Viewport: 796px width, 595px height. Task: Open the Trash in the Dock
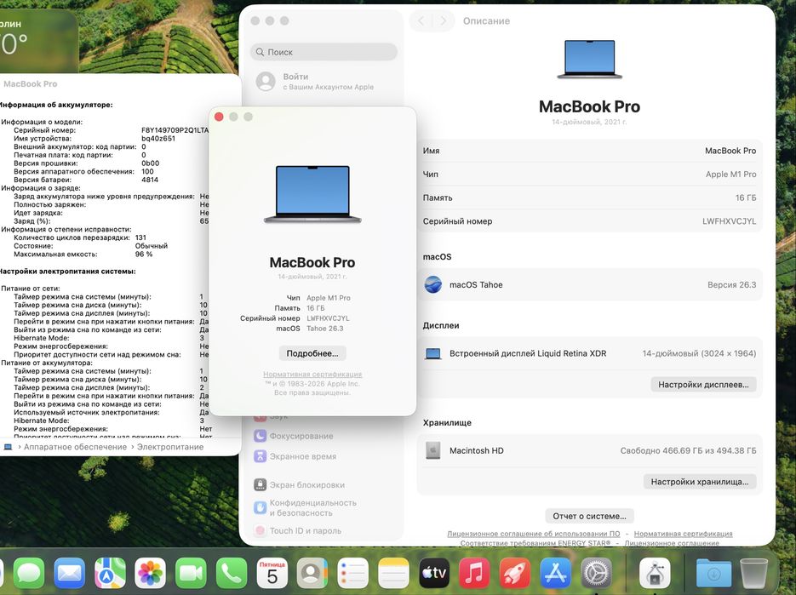click(754, 573)
